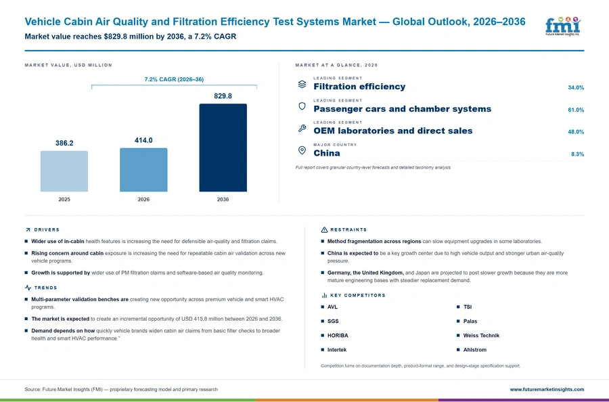Click the Filtration efficiency segment title
The width and height of the screenshot is (609, 402).
359,87
